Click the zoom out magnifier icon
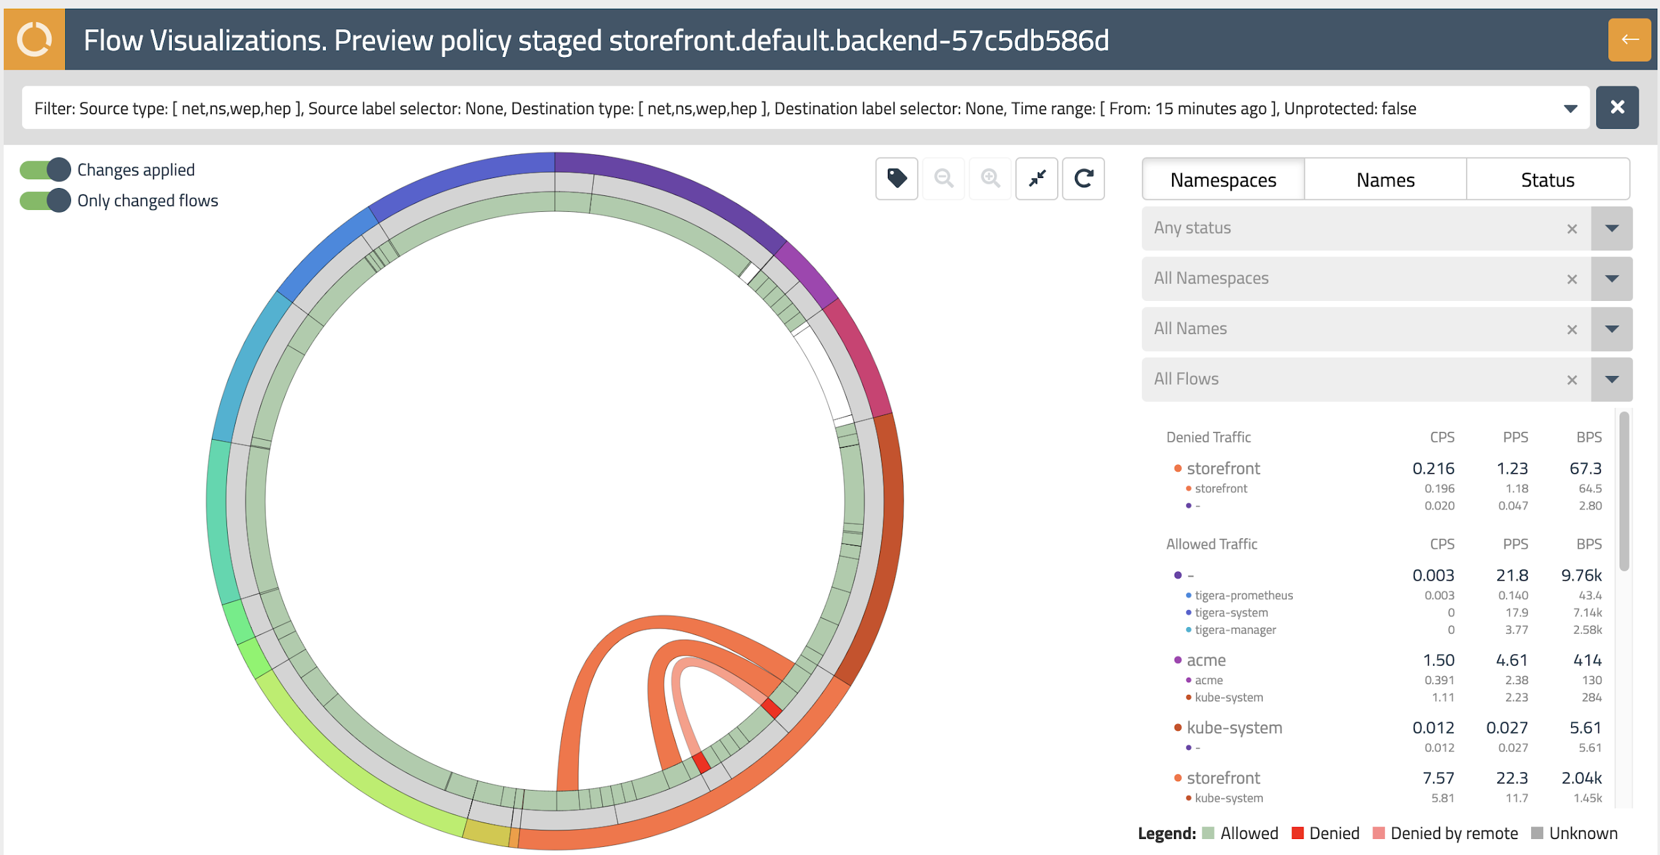The width and height of the screenshot is (1660, 855). (944, 178)
